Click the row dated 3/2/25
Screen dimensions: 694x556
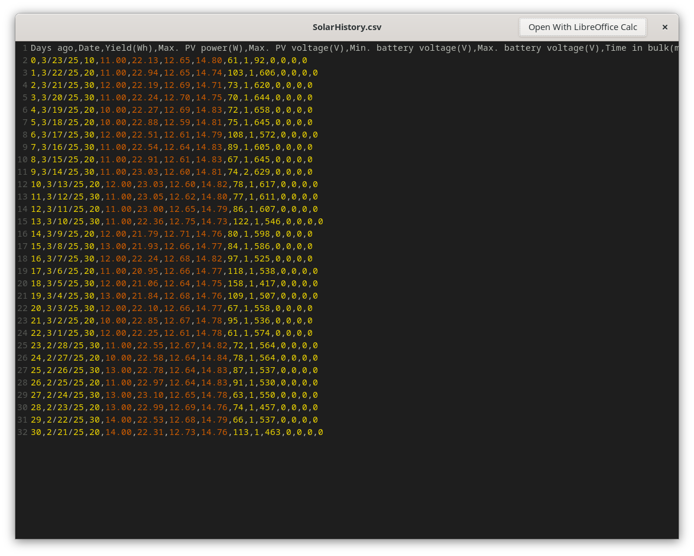[x=172, y=320]
